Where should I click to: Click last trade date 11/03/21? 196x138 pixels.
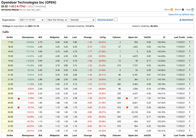pyautogui.click(x=180, y=42)
